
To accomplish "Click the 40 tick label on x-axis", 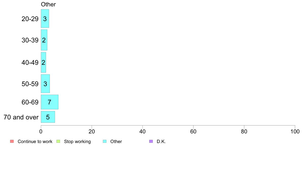I will coord(143,132).
